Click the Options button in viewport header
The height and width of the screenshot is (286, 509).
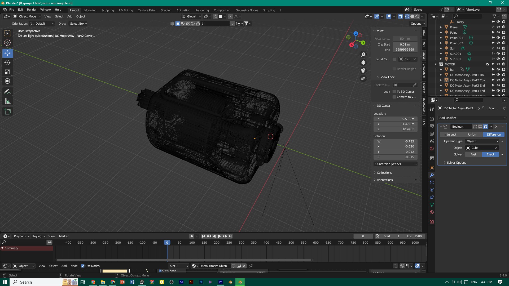418,24
